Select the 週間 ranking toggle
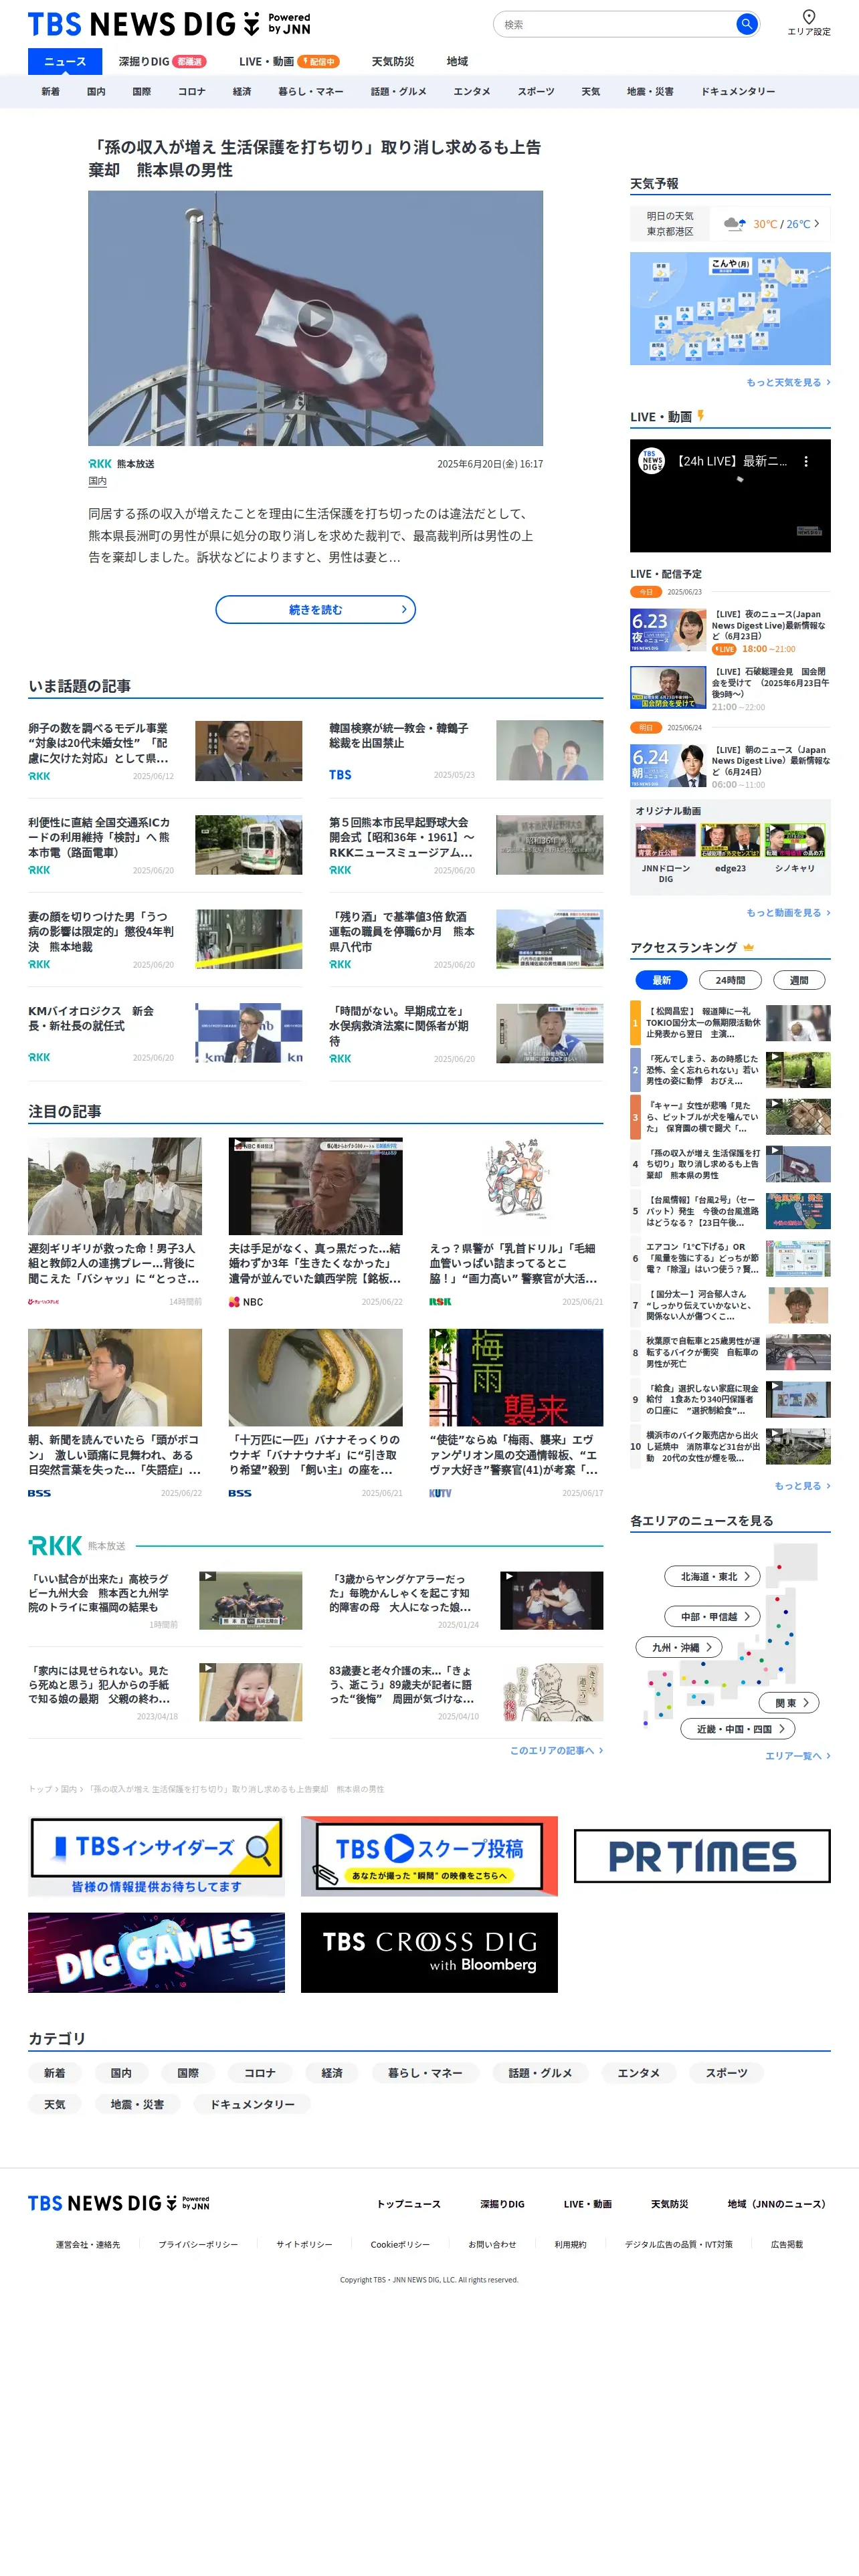The image size is (859, 2576). pyautogui.click(x=799, y=980)
